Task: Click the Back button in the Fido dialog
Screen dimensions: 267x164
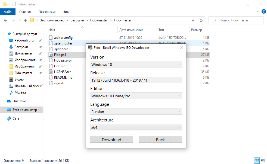Action: pyautogui.click(x=160, y=139)
